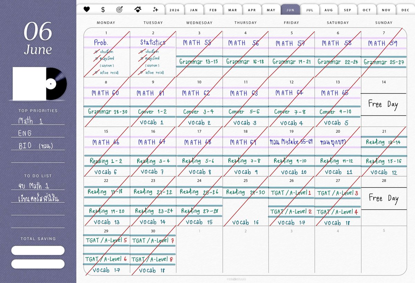
Task: Click 'Reading 15-16' on June 21
Action: click(x=384, y=161)
